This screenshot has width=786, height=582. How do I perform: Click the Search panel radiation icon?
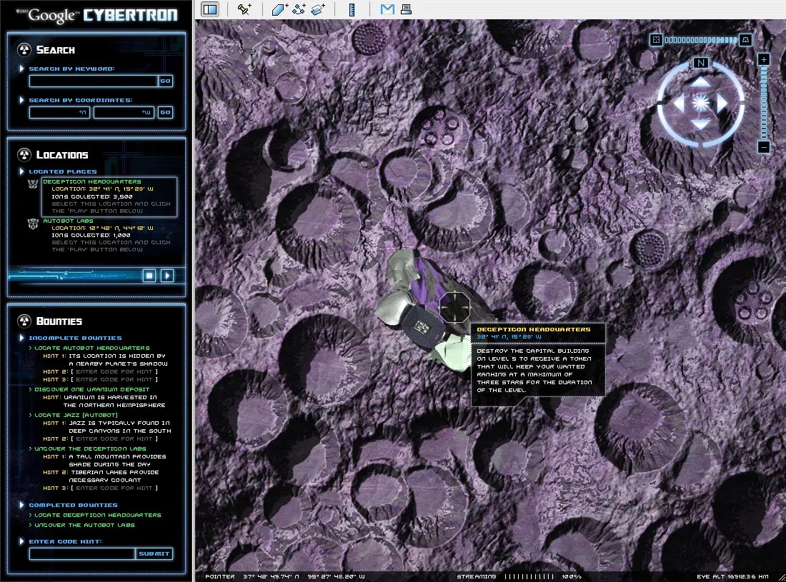tap(24, 49)
